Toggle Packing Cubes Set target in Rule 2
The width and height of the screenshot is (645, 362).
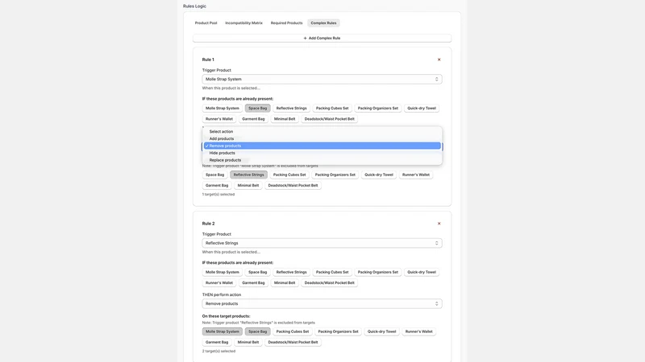click(293, 331)
